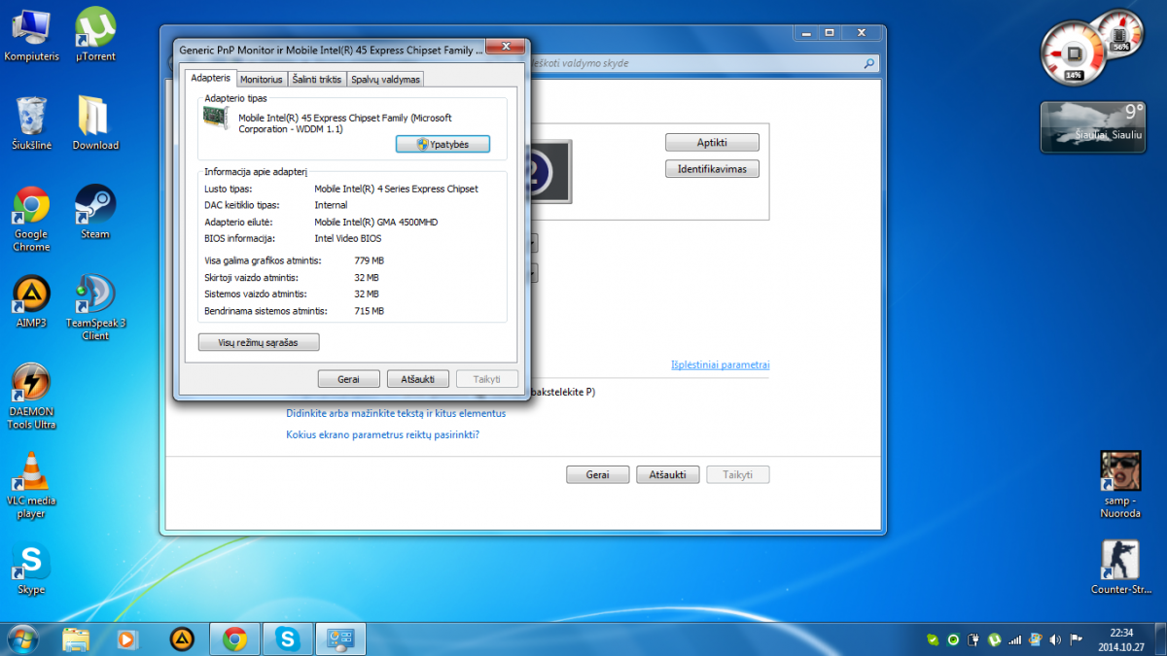Image resolution: width=1167 pixels, height=656 pixels.
Task: Open the Išplėstiniai parametrai link
Action: [720, 365]
